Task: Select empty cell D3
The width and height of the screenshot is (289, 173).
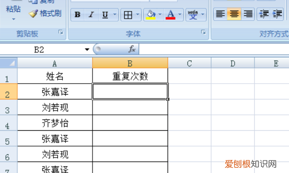Action: point(233,107)
